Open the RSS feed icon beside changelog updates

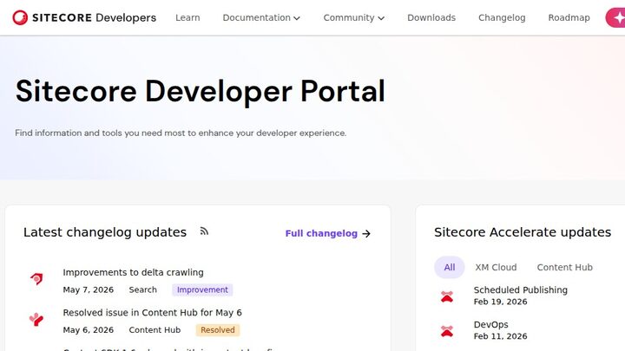pos(204,231)
